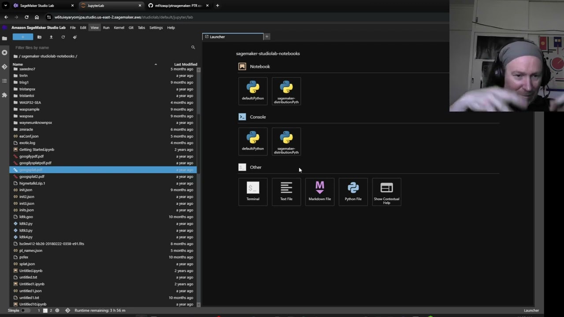Switch to the GitHub ptrsagemaker browser tab
Image resolution: width=564 pixels, height=317 pixels.
[x=178, y=6]
